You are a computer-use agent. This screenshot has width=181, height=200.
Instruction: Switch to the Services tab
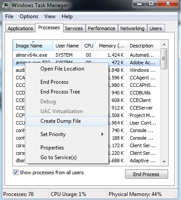[74, 28]
